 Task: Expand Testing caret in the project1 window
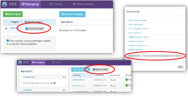tap(64, 63)
